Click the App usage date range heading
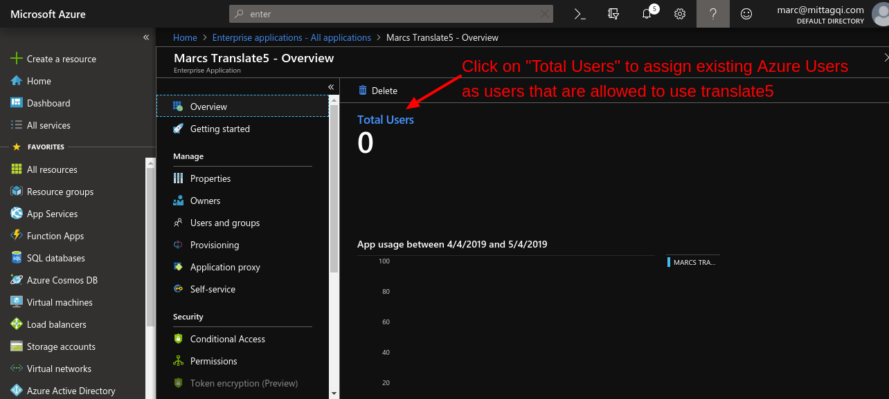This screenshot has width=889, height=399. click(452, 244)
